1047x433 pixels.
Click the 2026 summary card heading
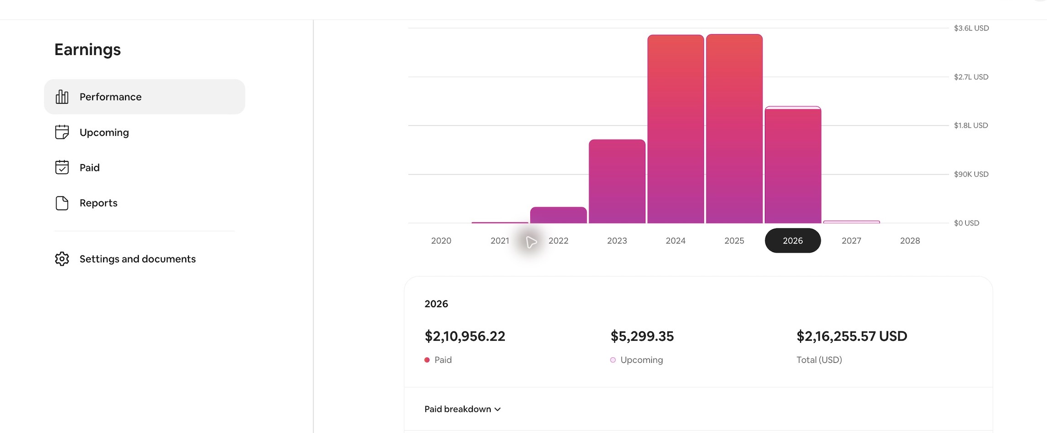click(436, 304)
